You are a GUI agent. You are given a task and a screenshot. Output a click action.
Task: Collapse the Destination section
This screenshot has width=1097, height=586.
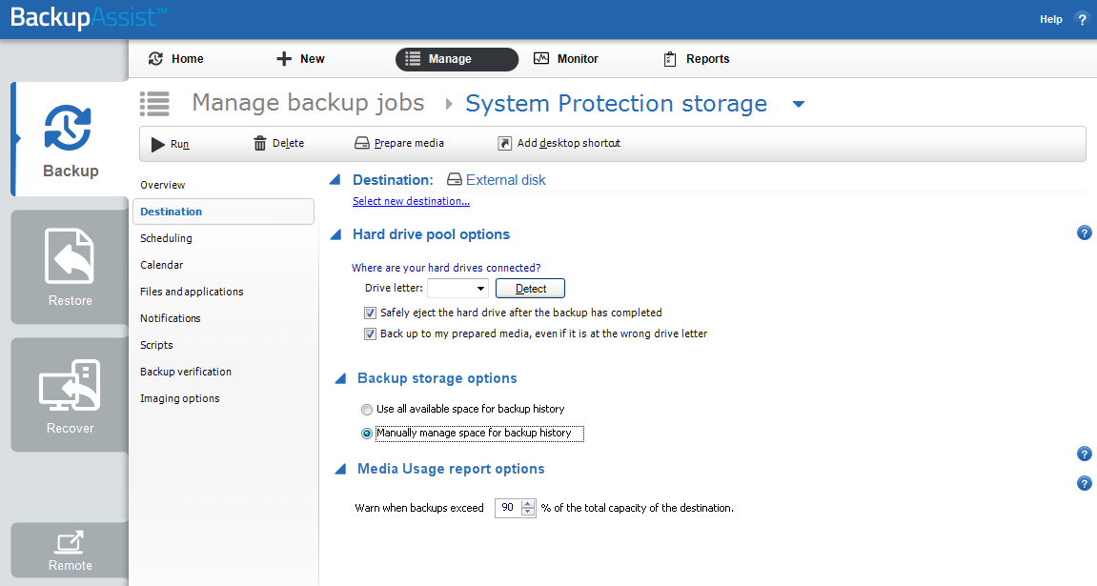tap(335, 180)
